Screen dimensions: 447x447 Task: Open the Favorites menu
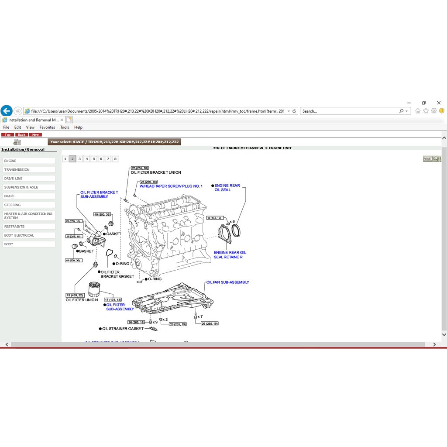47,127
